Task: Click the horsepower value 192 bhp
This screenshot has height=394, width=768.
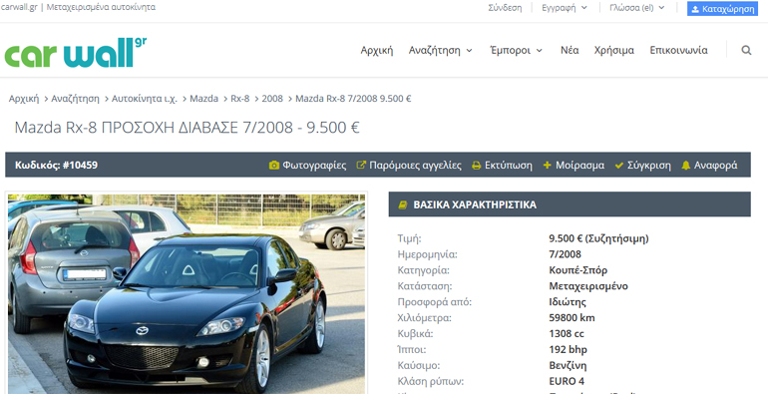Action: tap(569, 349)
